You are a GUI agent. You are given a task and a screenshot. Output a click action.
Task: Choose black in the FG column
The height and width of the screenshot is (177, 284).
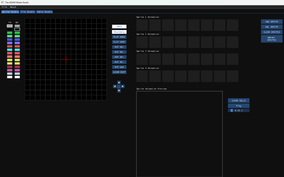coord(10,29)
